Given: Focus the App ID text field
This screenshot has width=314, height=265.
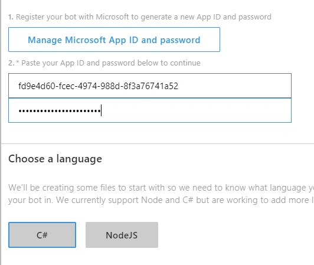Looking at the screenshot, I should click(150, 86).
